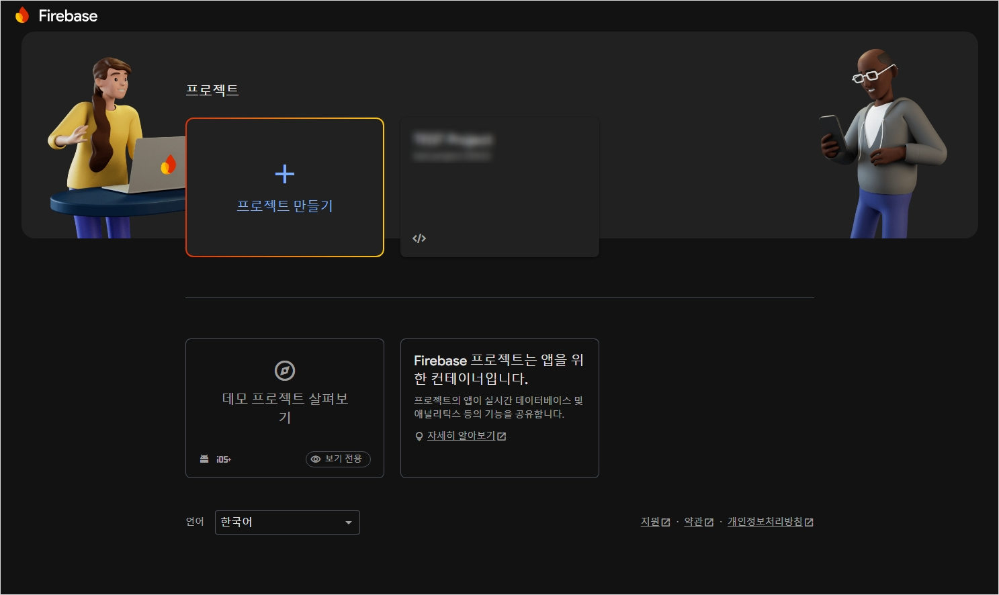Click external-link icon next to 약관
Viewport: 999px width, 595px height.
pyautogui.click(x=709, y=522)
